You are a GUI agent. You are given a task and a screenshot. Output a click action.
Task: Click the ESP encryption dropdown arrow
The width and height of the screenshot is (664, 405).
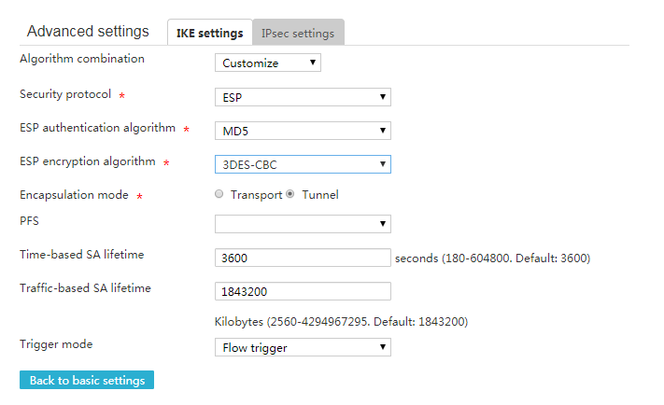pyautogui.click(x=383, y=164)
